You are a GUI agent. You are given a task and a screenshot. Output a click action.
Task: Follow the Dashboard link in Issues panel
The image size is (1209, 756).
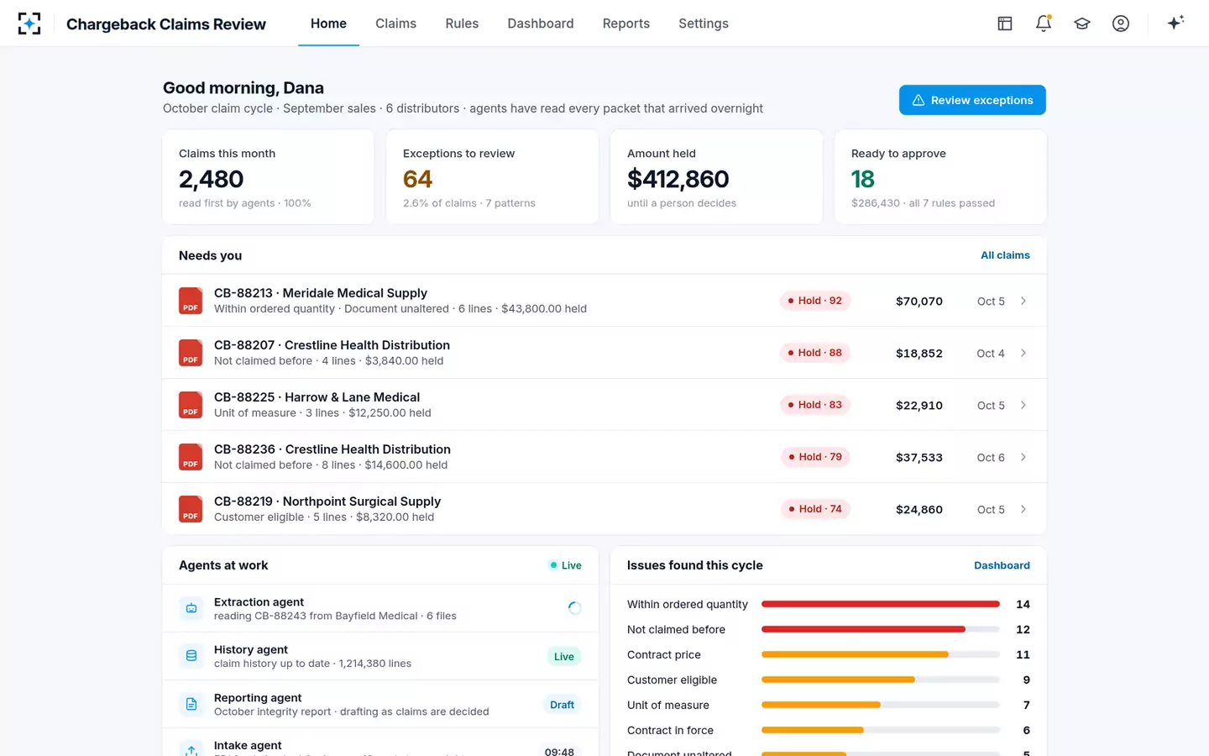coord(1002,565)
